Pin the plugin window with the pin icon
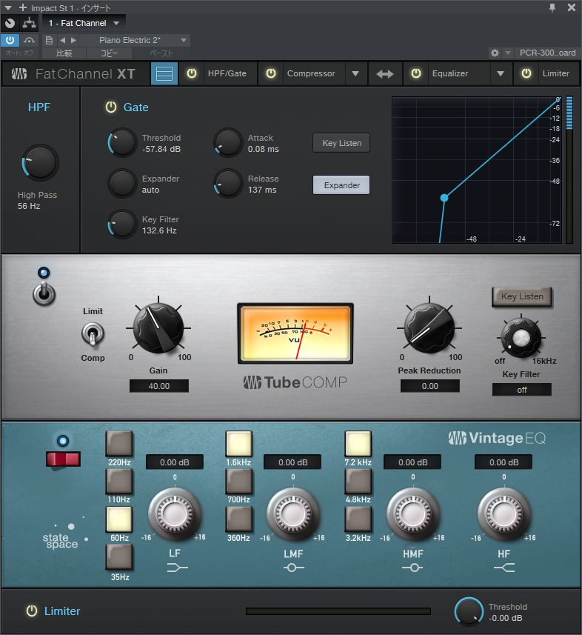The height and width of the screenshot is (635, 582). 552,7
